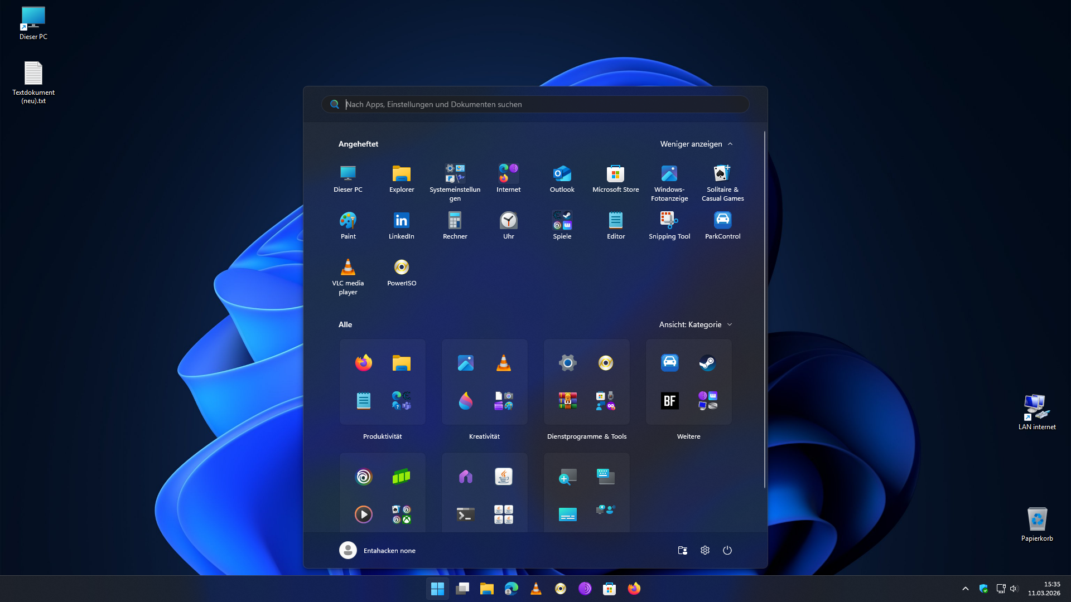Launch Windows-Fotoanzeige
This screenshot has width=1071, height=602.
669,183
